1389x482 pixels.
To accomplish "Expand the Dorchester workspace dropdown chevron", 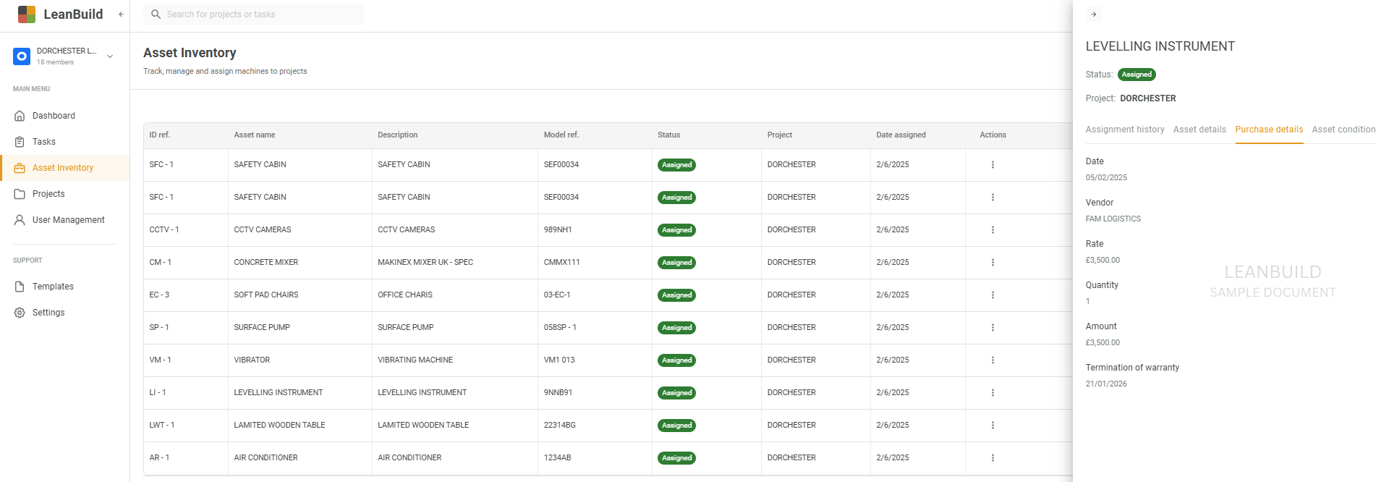I will [110, 56].
